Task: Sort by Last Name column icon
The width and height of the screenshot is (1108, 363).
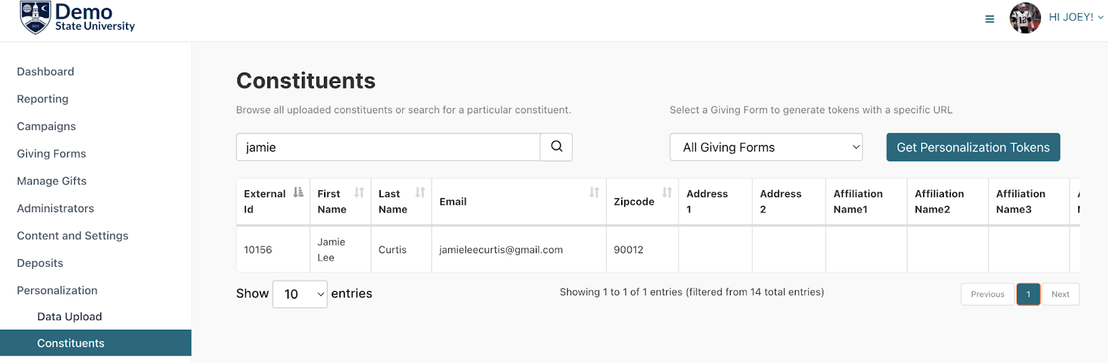Action: pos(420,192)
